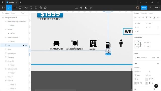Screen dimensions: 161x91
Task: Click the Create link icon
Action: 91,8
